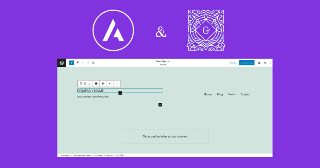Open the block toolbar more options
The image size is (320, 168).
point(117,84)
